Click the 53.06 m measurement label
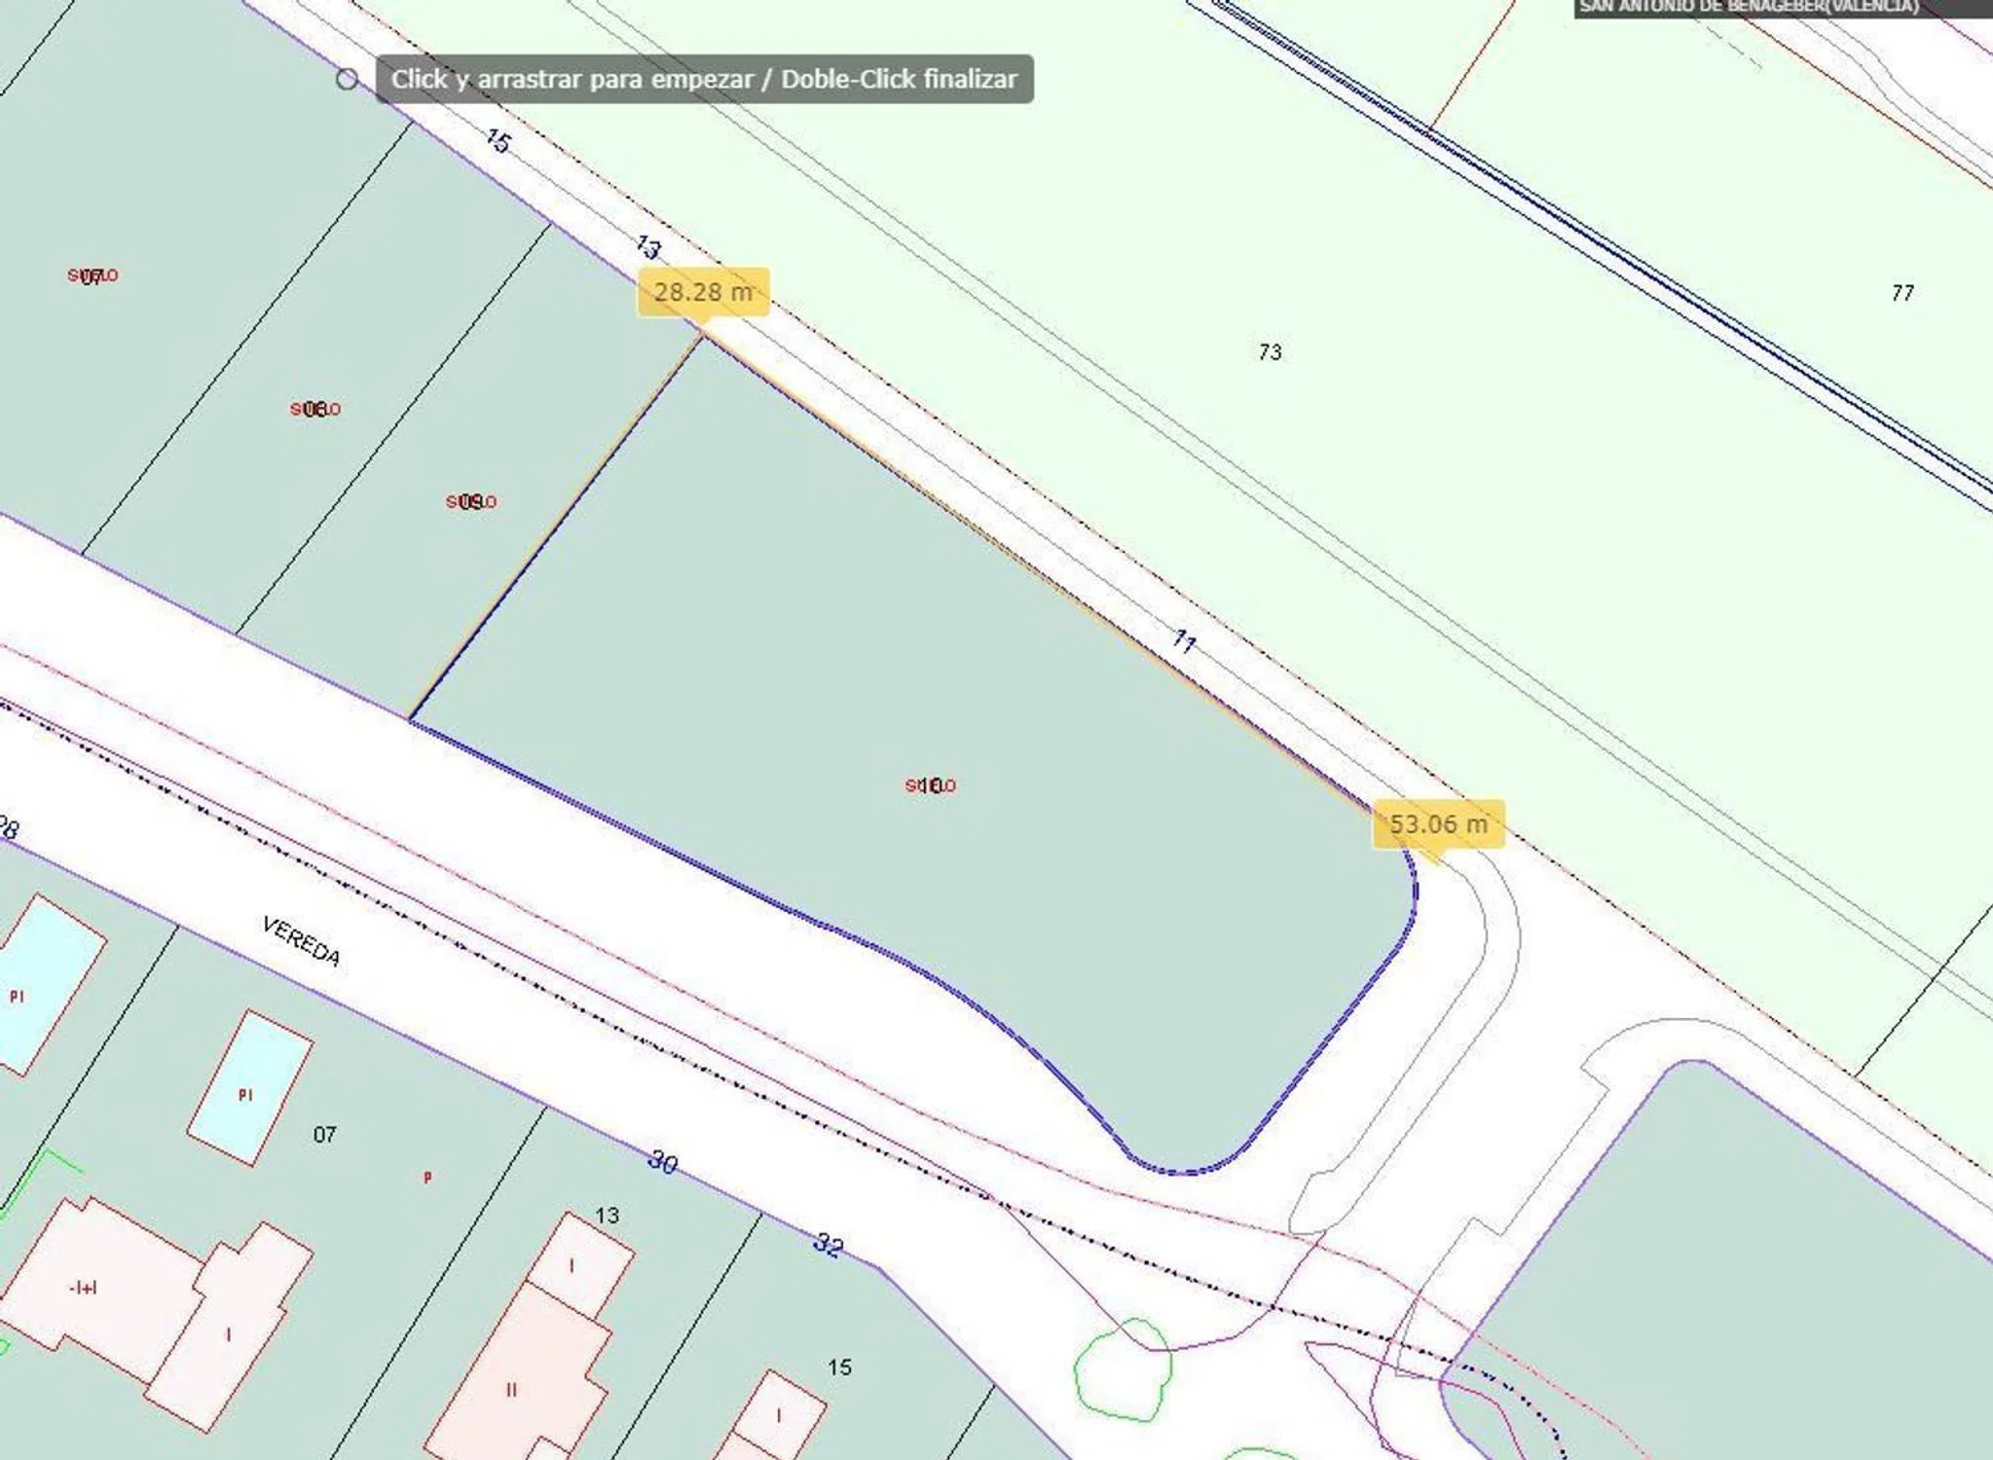Image resolution: width=1993 pixels, height=1460 pixels. [1438, 824]
